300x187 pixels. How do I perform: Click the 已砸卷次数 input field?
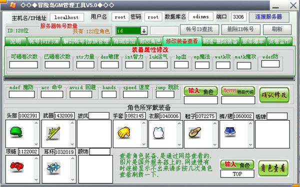coord(57,65)
